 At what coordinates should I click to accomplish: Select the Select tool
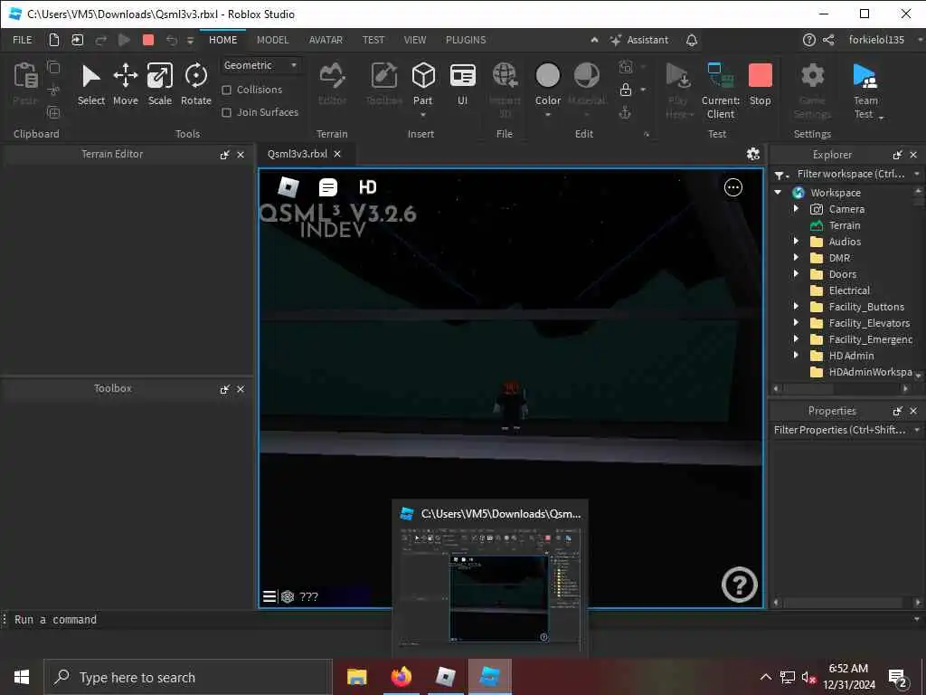click(x=91, y=84)
